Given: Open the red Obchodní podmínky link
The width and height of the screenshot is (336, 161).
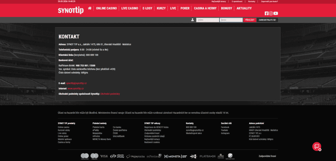Looking at the screenshot, I should [110, 94].
